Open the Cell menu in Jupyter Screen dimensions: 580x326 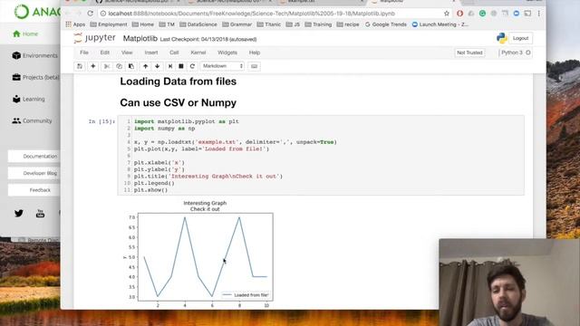pyautogui.click(x=174, y=53)
